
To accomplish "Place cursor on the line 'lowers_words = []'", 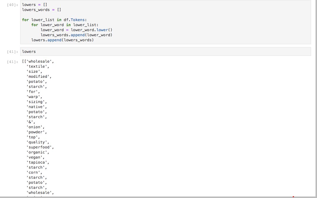I will 41,10.
